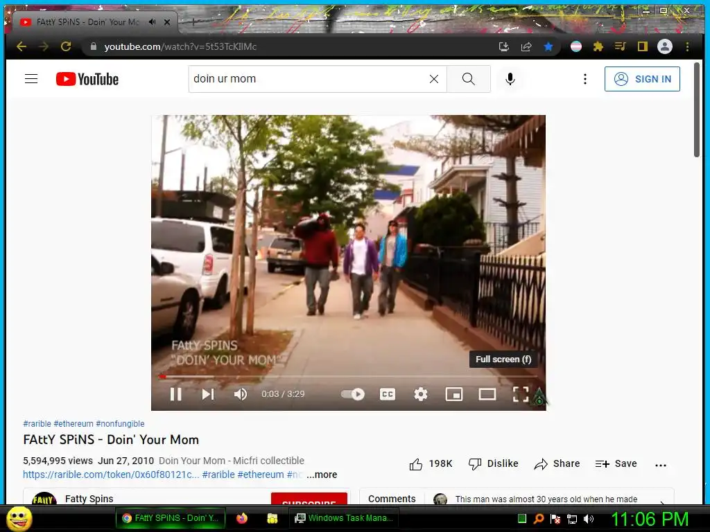Open the #rarible hashtag above title
This screenshot has width=710, height=532.
(37, 424)
